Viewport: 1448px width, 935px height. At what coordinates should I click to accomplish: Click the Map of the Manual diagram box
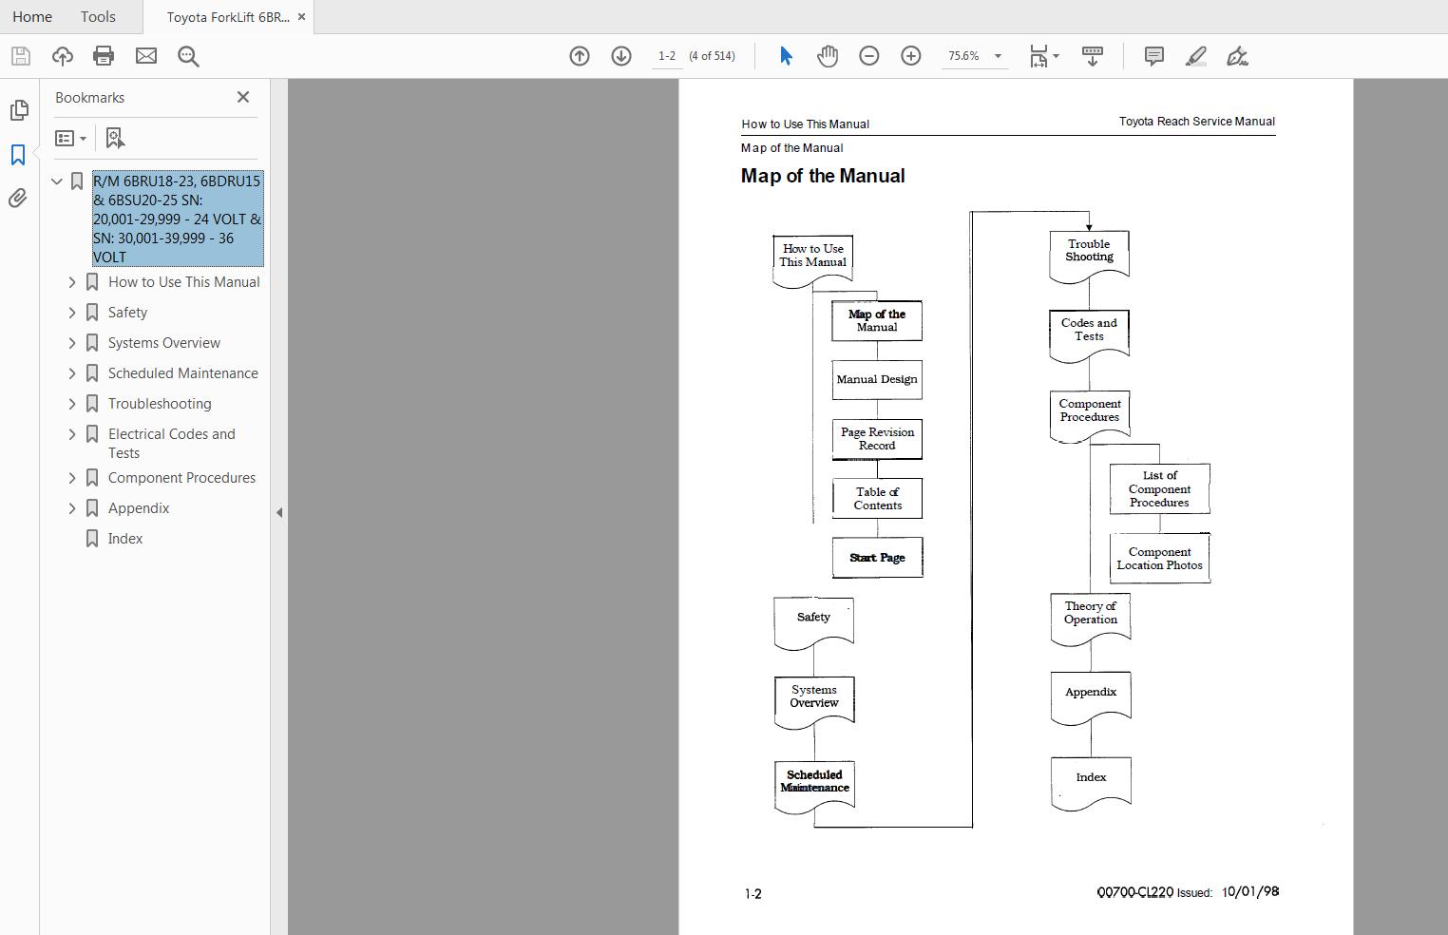click(x=877, y=320)
